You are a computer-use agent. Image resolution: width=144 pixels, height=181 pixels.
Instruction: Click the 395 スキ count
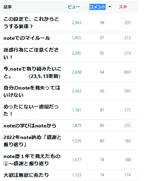(128, 91)
